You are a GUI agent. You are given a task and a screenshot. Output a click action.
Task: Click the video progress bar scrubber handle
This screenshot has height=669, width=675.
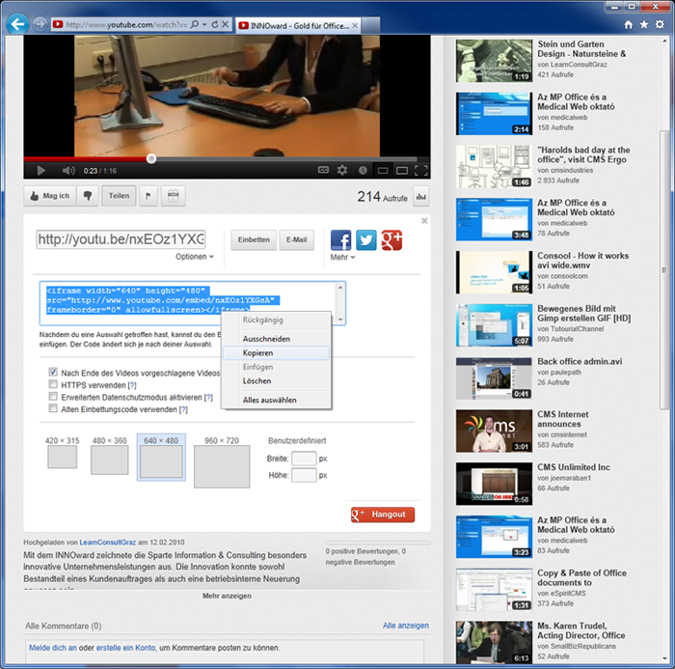click(x=151, y=159)
